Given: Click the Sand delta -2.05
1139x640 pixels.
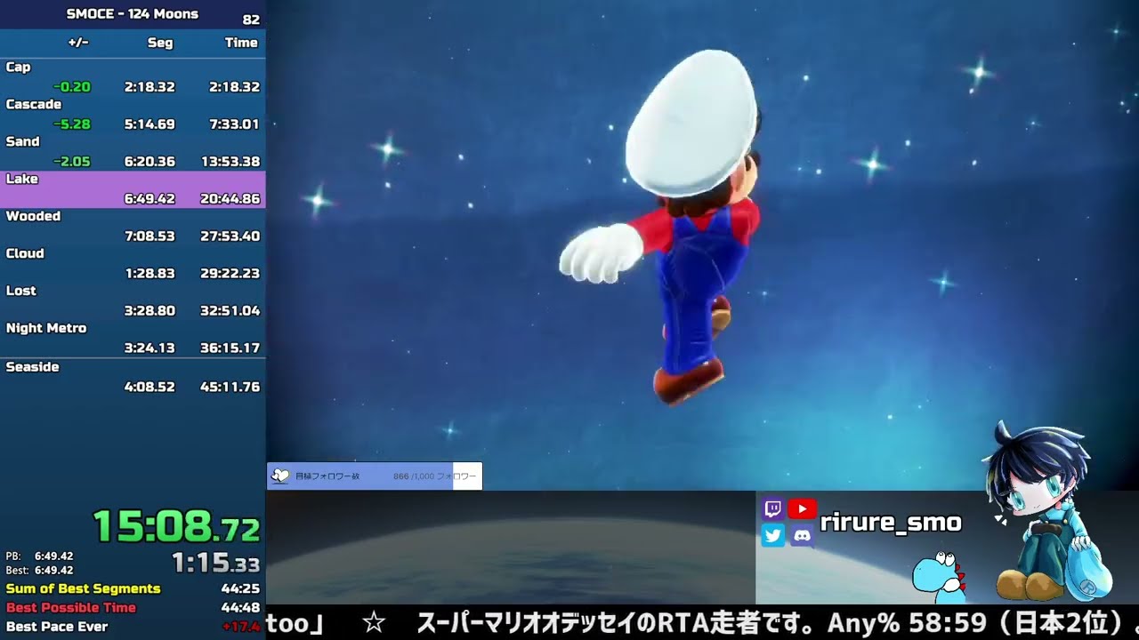Looking at the screenshot, I should (x=71, y=162).
